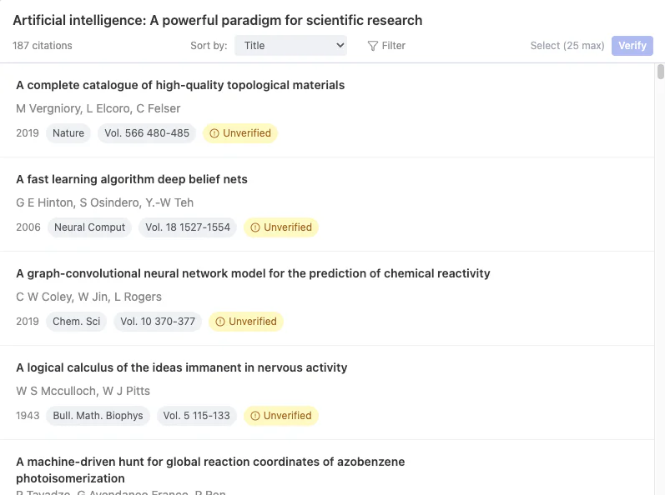Click the Neural Comput journal tag
665x495 pixels.
[89, 227]
